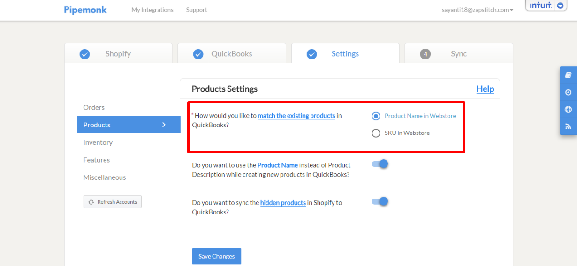Image resolution: width=577 pixels, height=266 pixels.
Task: Open the sayanti18@zapstitch.com account dropdown
Action: 478,10
